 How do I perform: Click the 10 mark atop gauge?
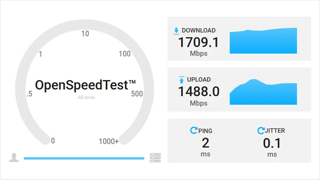85,34
